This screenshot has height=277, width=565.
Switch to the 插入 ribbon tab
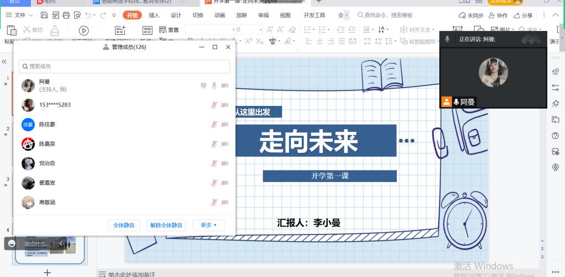154,15
